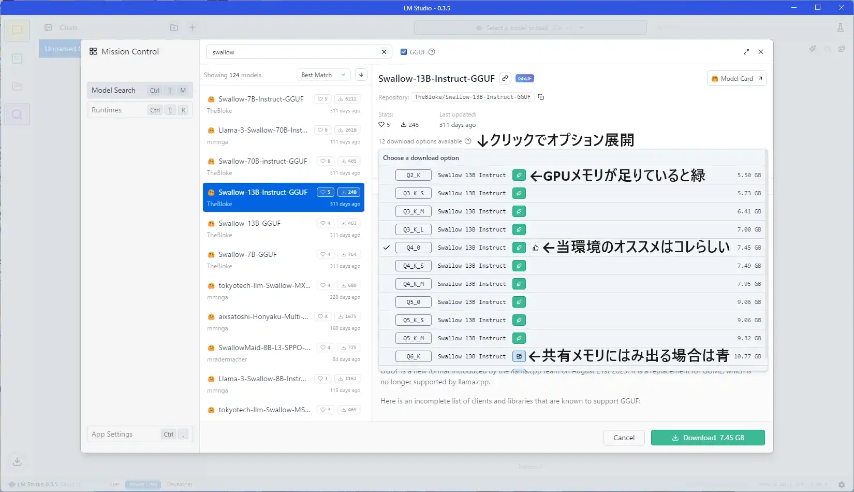The image size is (854, 492).
Task: Click the link icon beside Swallow-13B-Instruct-GGUF title
Action: pos(505,78)
